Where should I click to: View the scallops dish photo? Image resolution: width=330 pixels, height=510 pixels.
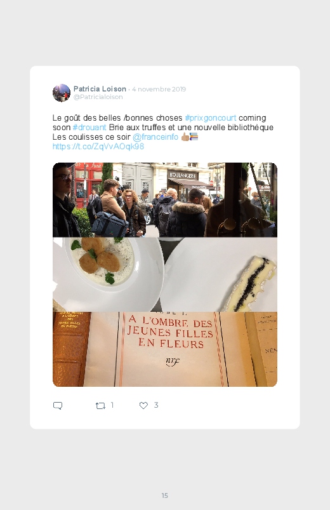click(109, 274)
